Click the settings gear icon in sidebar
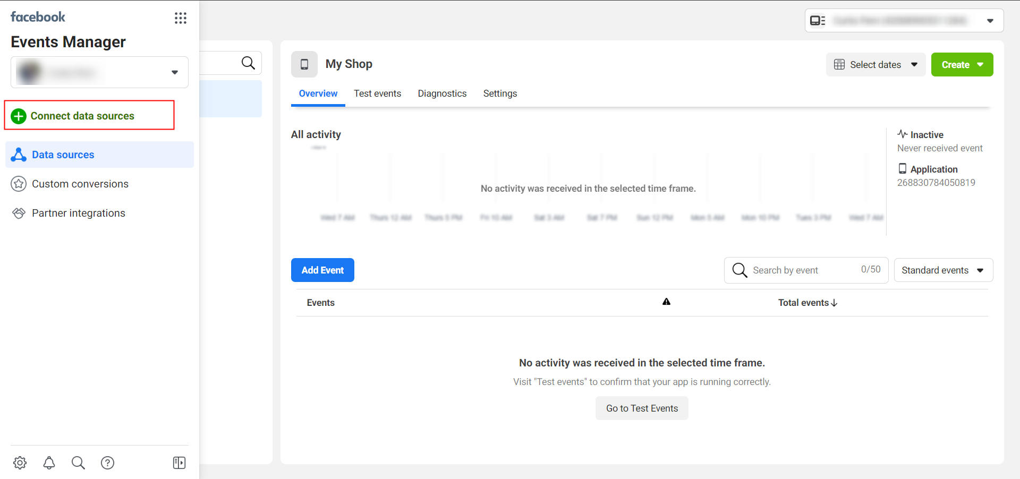This screenshot has width=1020, height=479. (x=20, y=463)
